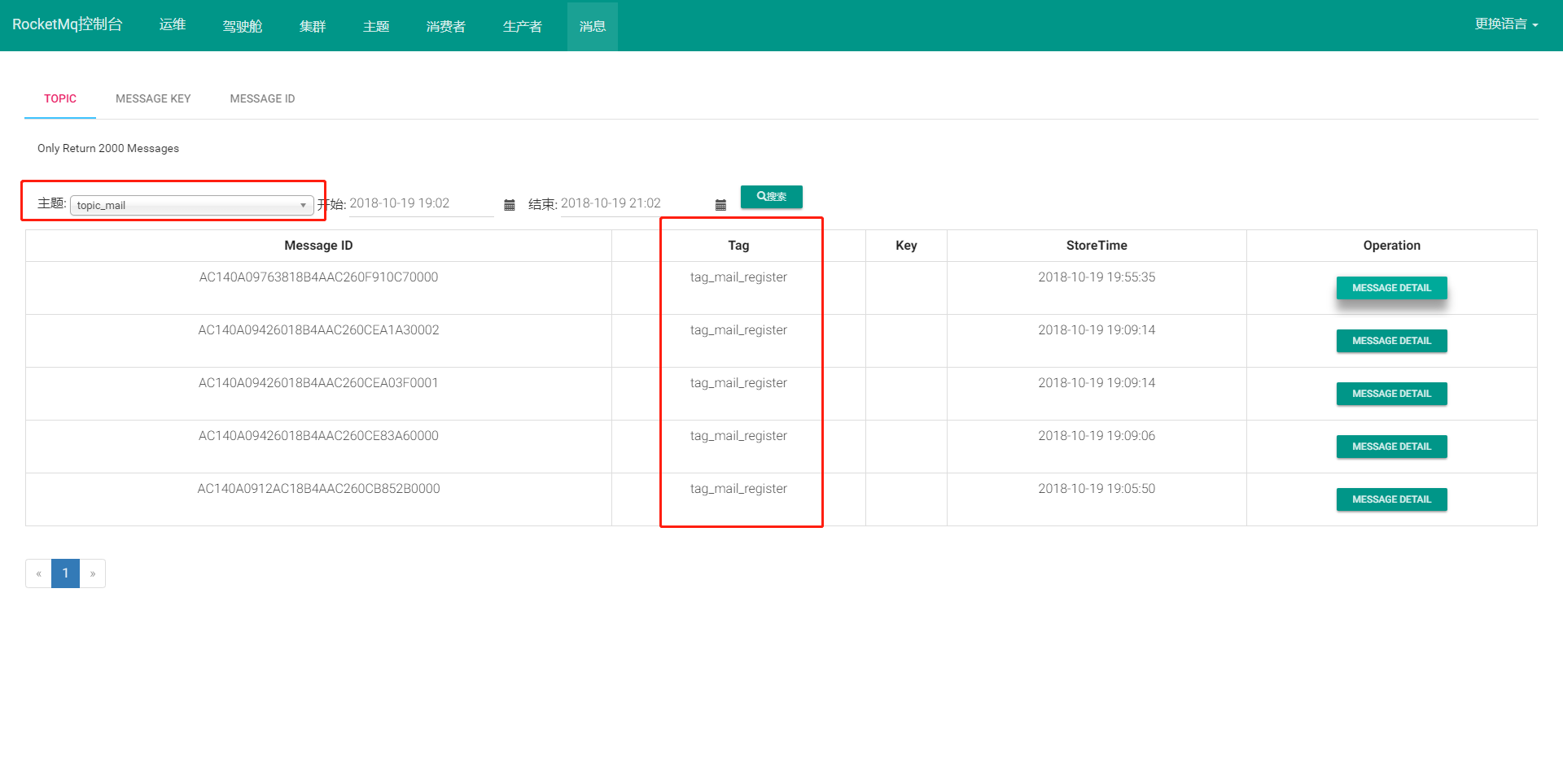This screenshot has height=763, width=1563.
Task: Open the 消费者 navigation menu
Action: coord(446,26)
